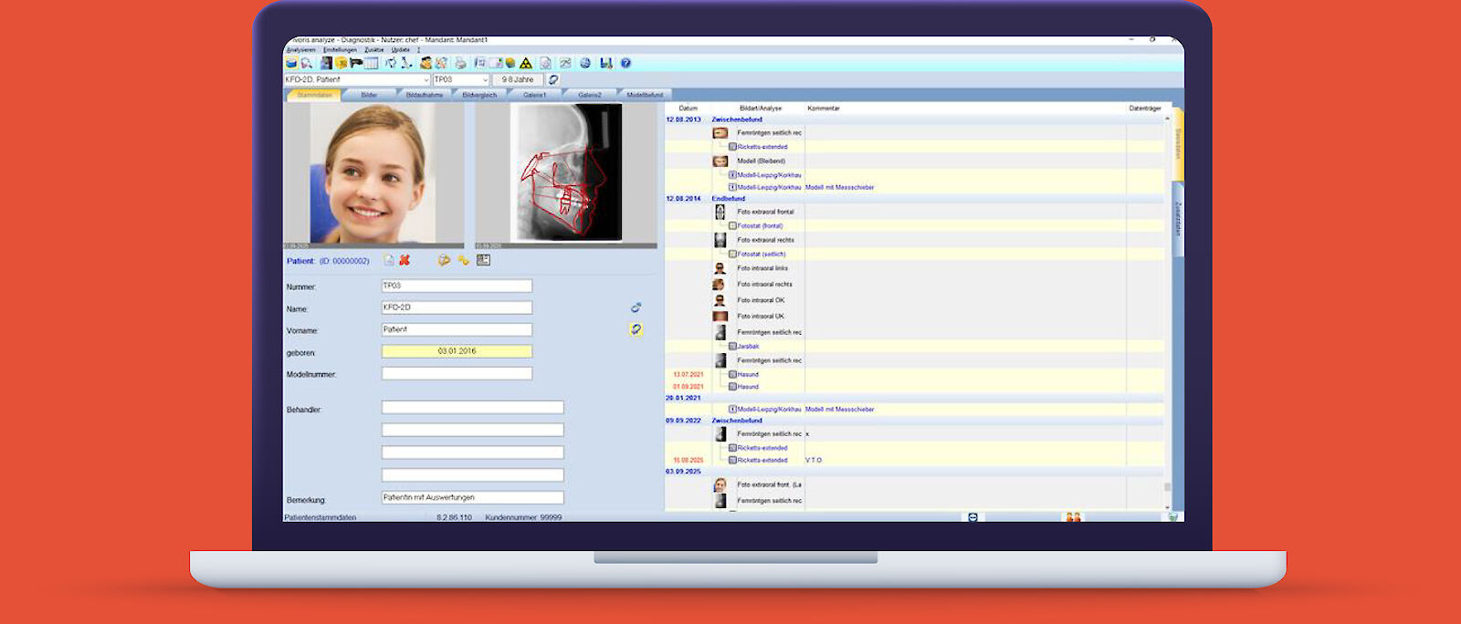Open the TP03 number dropdown

[x=485, y=79]
